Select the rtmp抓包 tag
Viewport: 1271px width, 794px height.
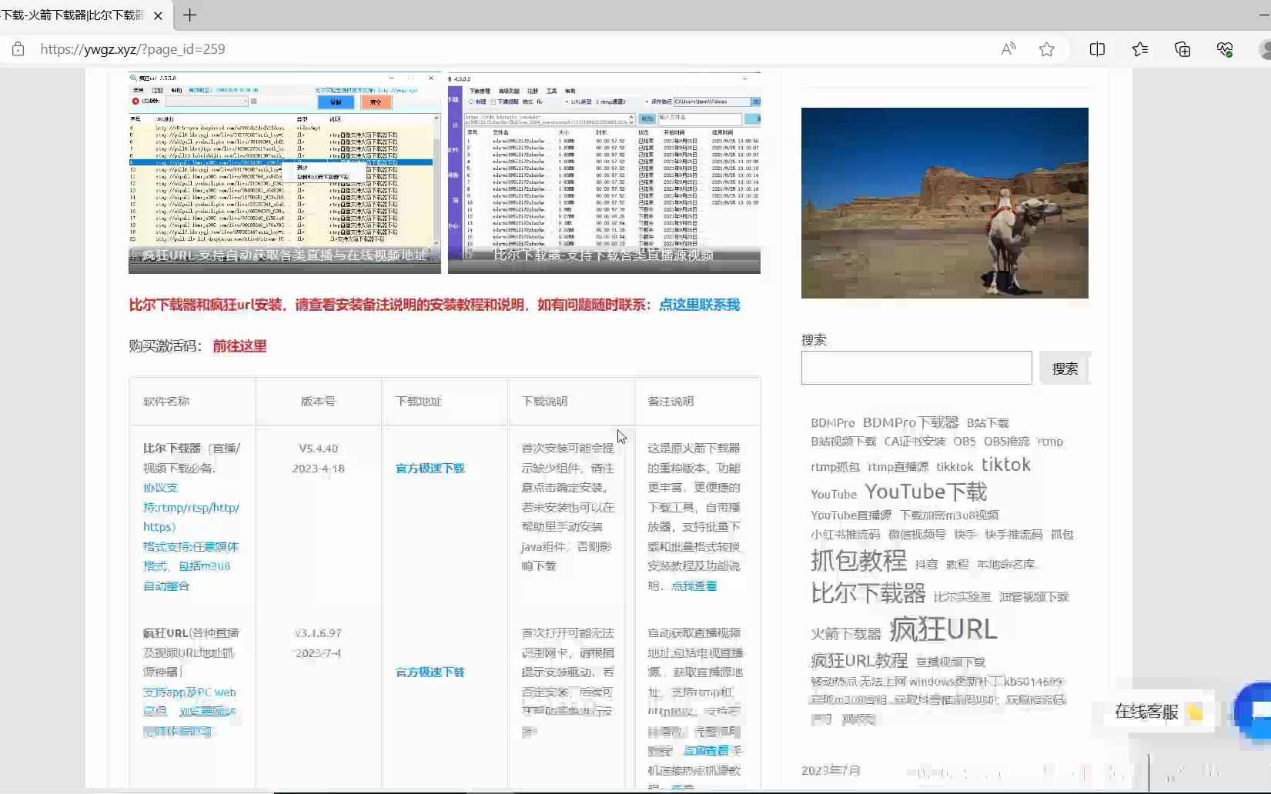835,467
